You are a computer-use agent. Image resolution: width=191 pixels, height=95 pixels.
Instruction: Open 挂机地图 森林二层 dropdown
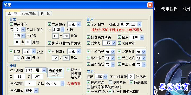[x=35, y=70]
